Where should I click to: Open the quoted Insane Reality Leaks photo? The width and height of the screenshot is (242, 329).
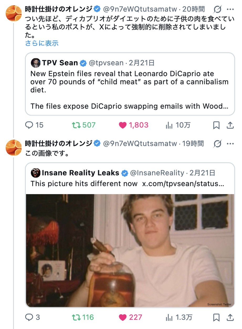(x=130, y=250)
